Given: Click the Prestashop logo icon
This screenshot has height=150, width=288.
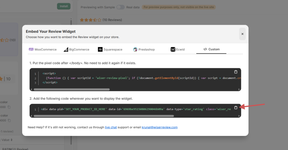Looking at the screenshot, I should (x=135, y=49).
